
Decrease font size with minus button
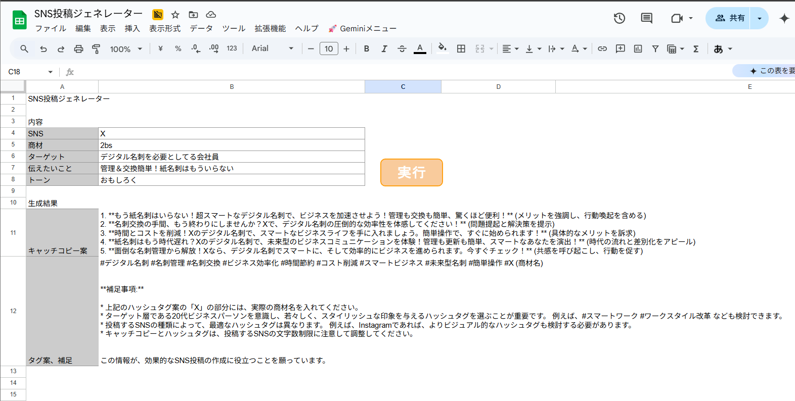click(311, 49)
